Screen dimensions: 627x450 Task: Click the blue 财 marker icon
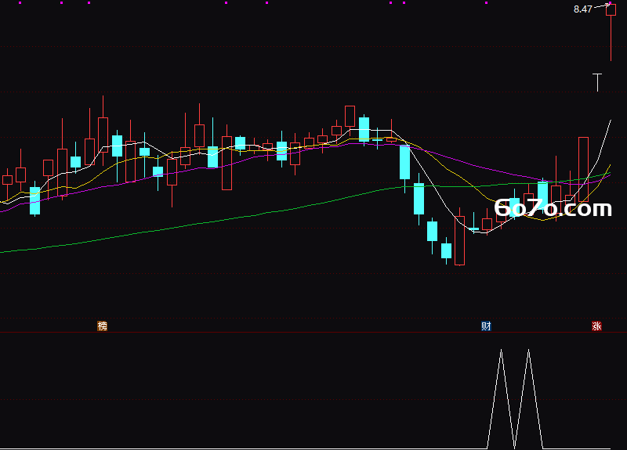(x=486, y=326)
